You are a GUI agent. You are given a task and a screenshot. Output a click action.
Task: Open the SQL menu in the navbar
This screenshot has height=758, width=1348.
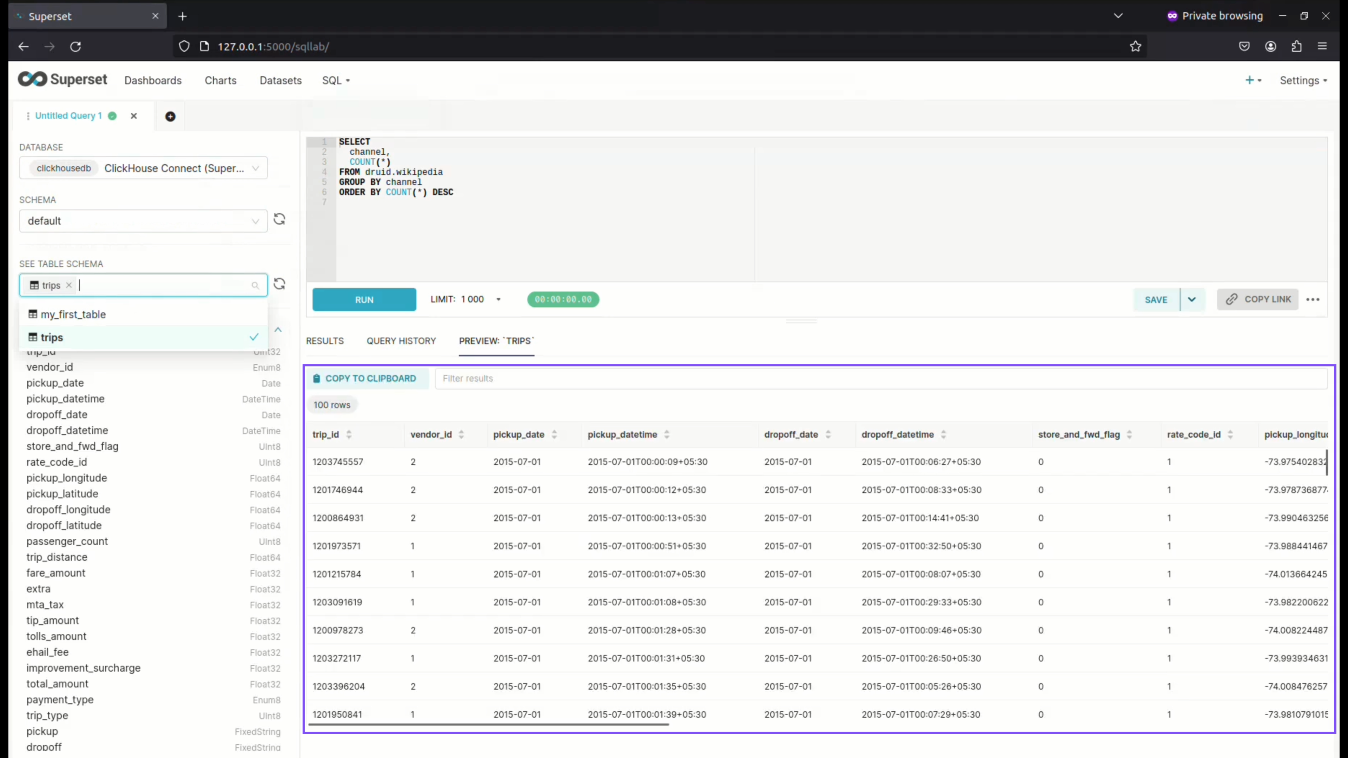click(336, 80)
